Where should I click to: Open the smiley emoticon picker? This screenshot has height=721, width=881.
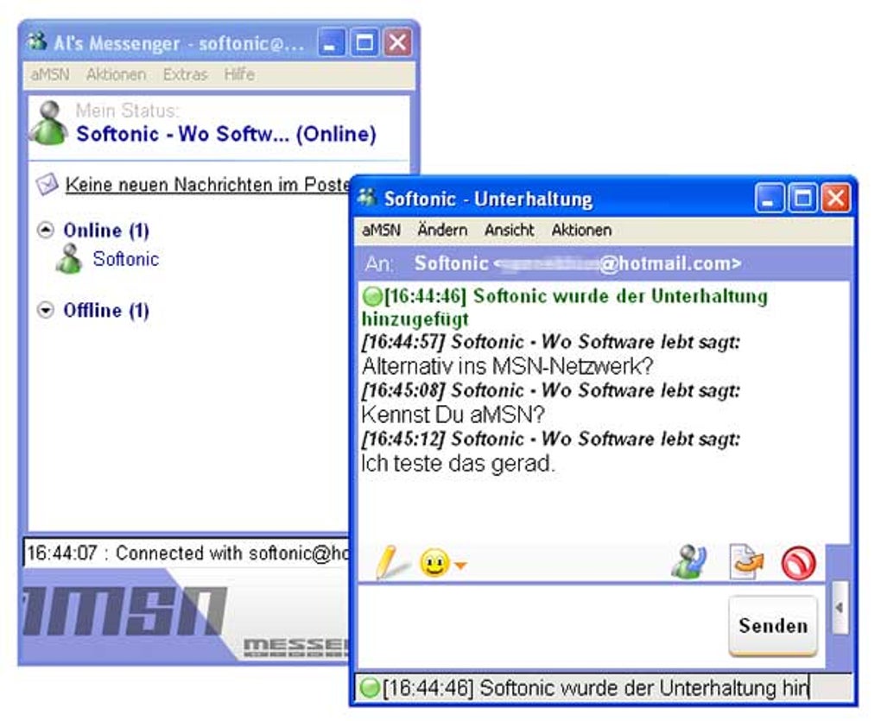coord(434,563)
